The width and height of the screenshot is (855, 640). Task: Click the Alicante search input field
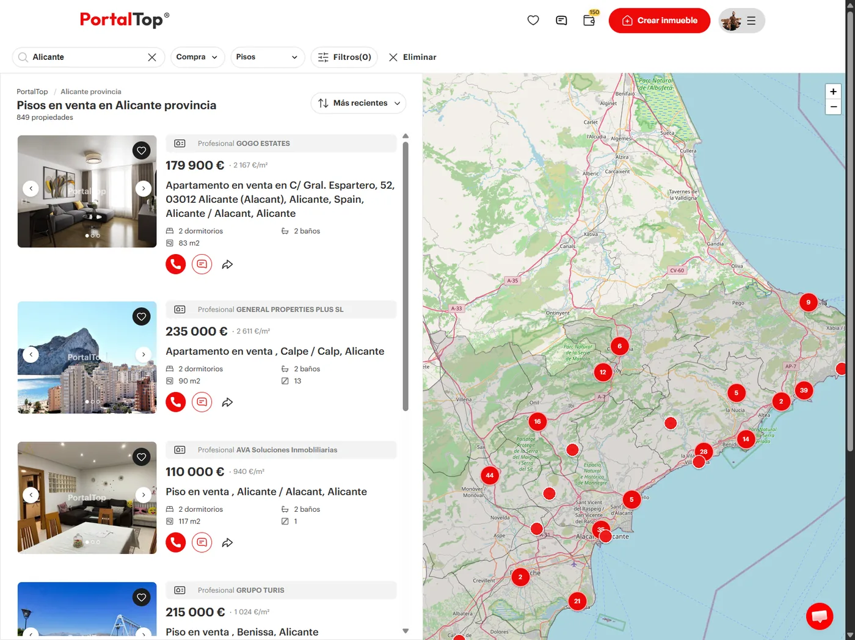click(x=88, y=57)
